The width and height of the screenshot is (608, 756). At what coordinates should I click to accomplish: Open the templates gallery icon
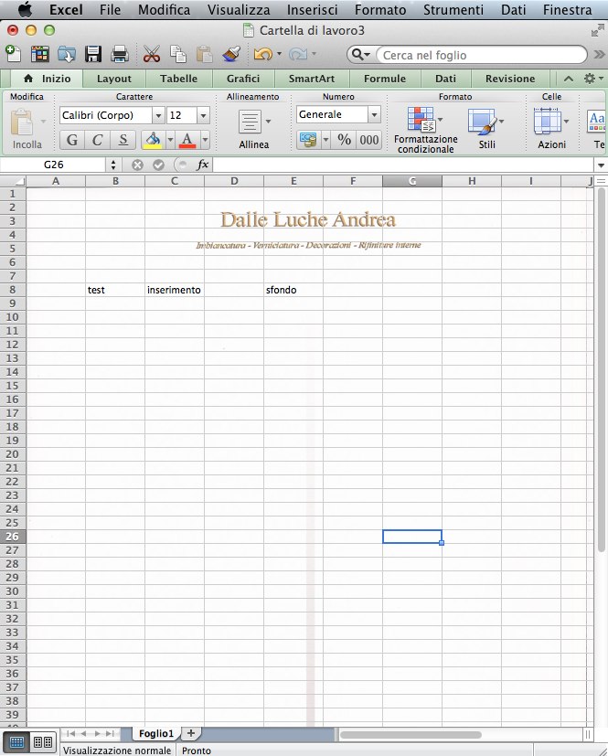(x=40, y=54)
